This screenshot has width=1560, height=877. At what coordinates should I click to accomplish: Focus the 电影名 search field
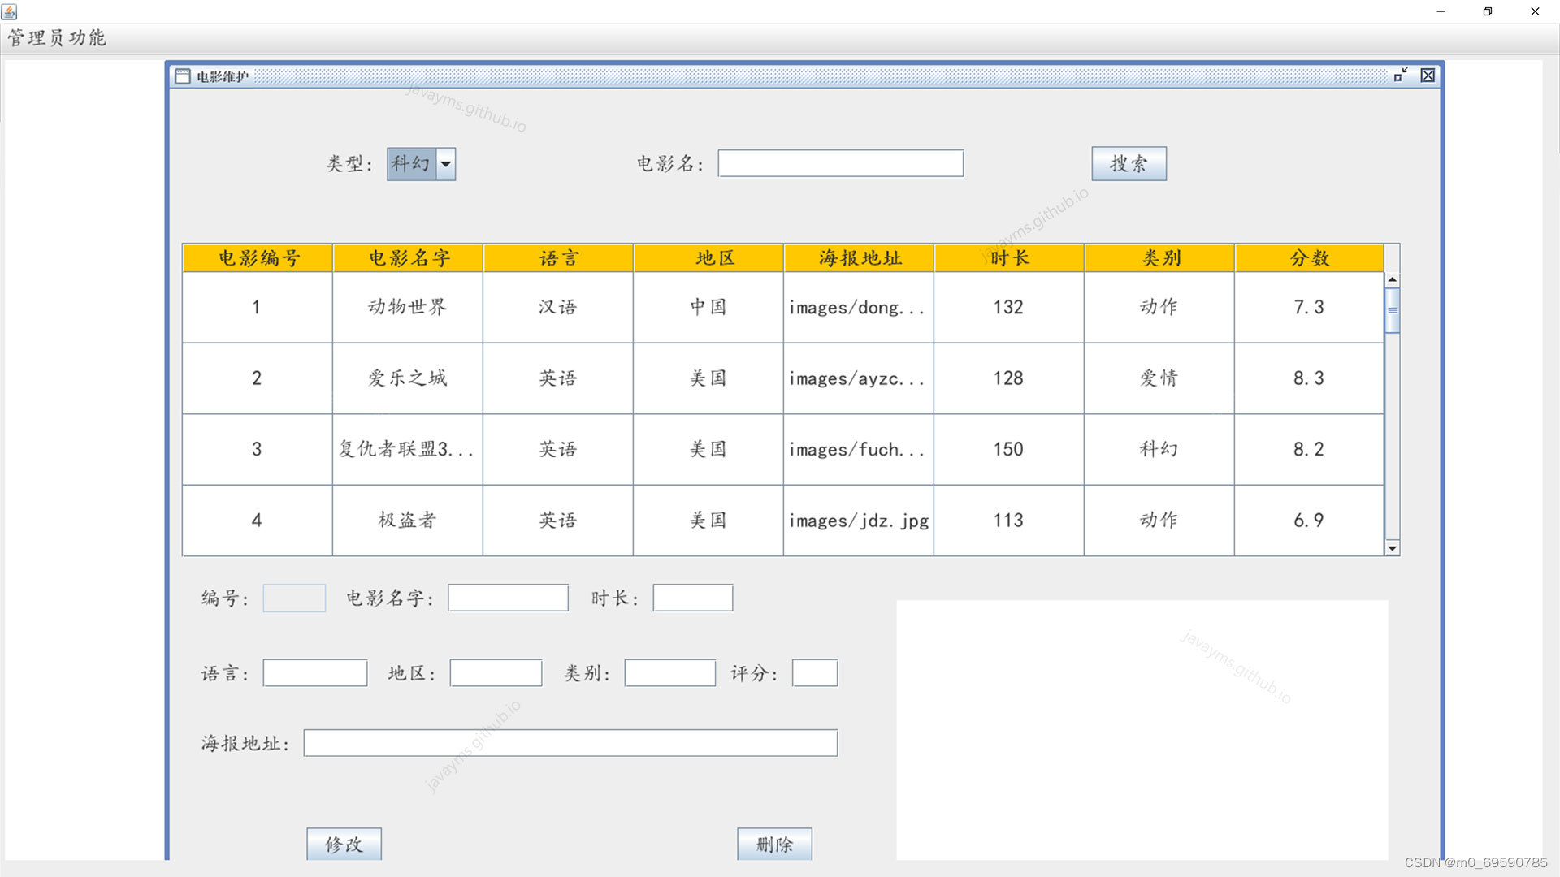pos(840,163)
